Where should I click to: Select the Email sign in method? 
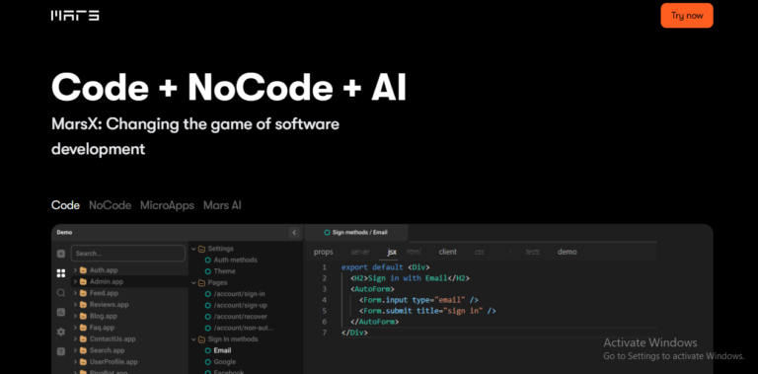click(x=222, y=350)
